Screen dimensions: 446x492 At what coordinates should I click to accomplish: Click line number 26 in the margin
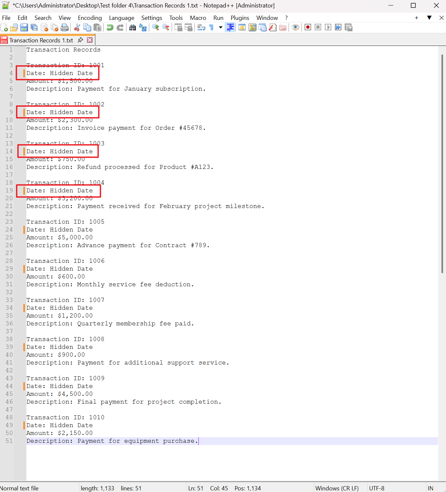coord(9,245)
